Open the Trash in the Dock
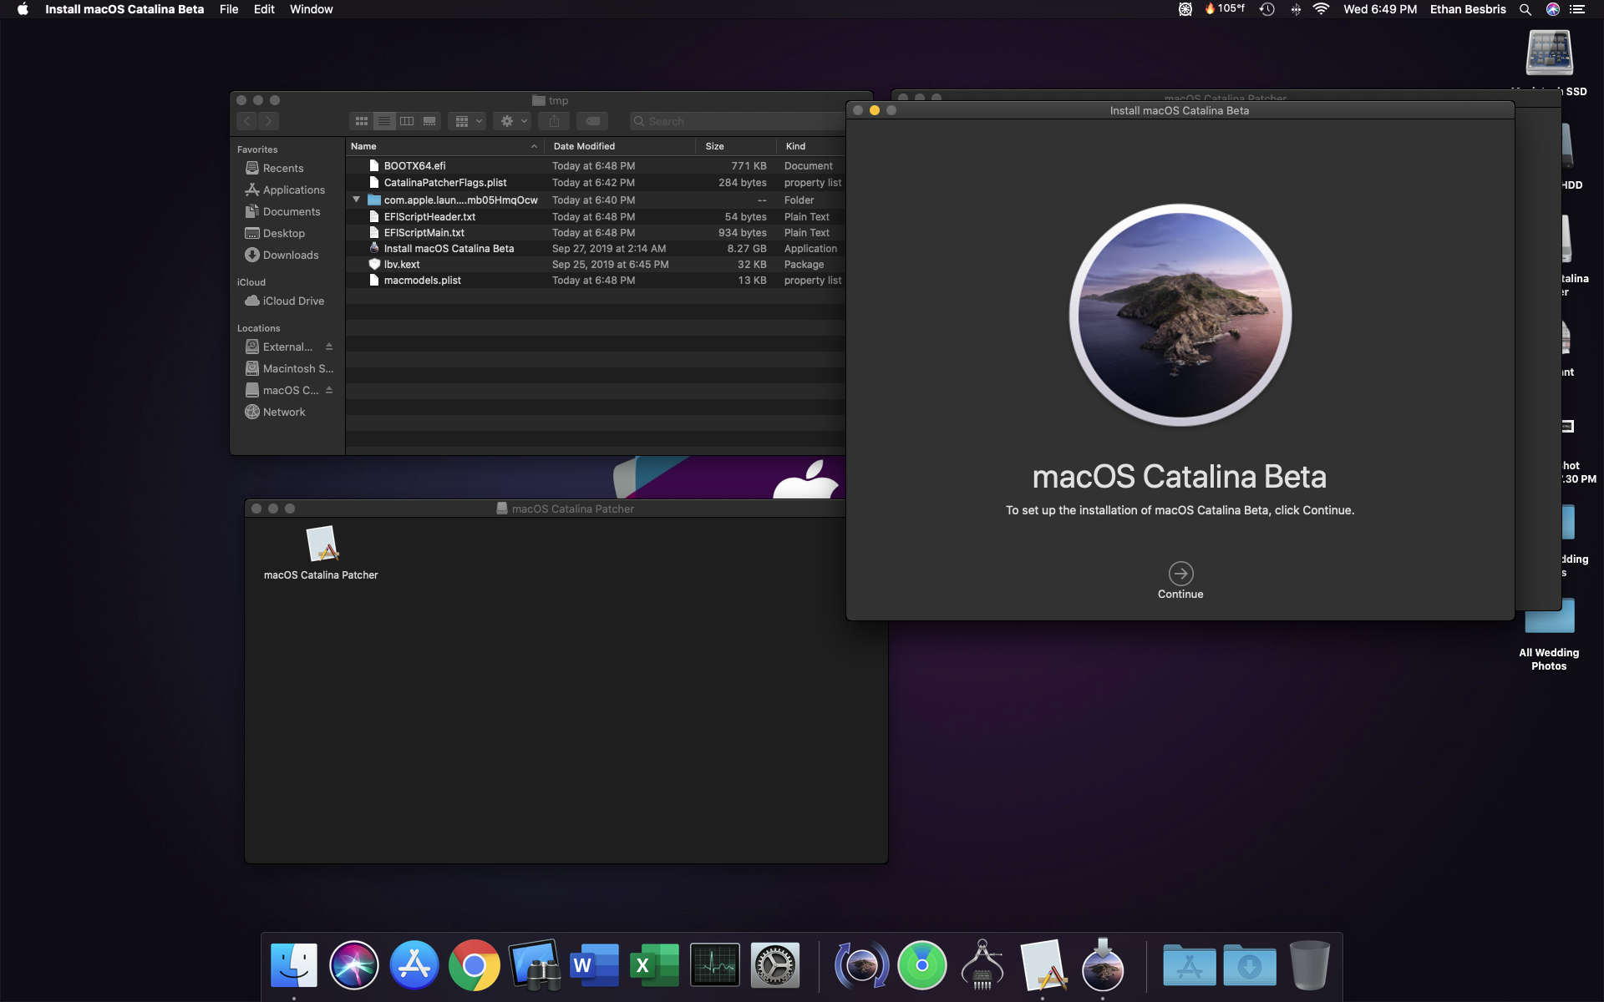 (1309, 965)
